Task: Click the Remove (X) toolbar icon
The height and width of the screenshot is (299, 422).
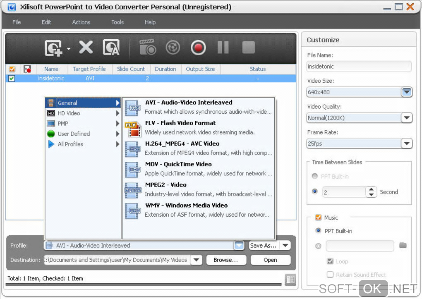Action: (86, 48)
